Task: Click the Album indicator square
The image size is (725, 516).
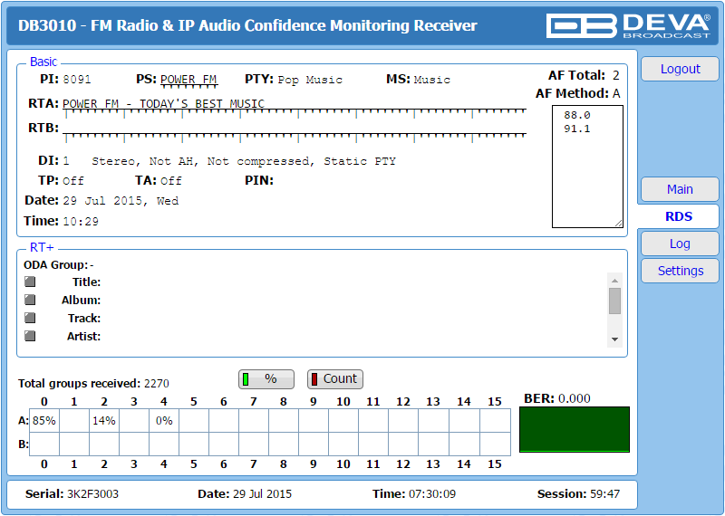Action: [30, 300]
